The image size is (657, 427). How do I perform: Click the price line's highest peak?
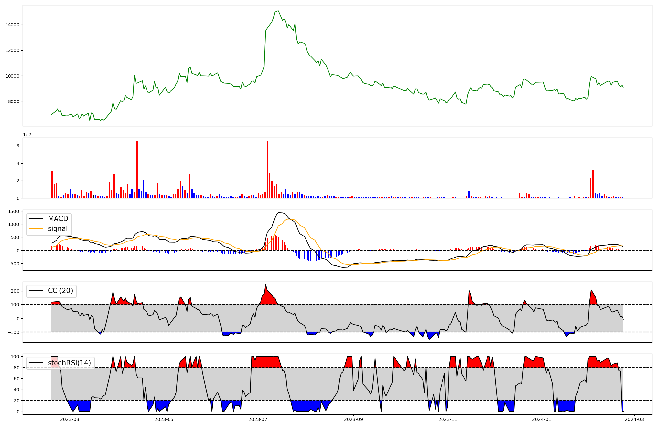click(278, 11)
